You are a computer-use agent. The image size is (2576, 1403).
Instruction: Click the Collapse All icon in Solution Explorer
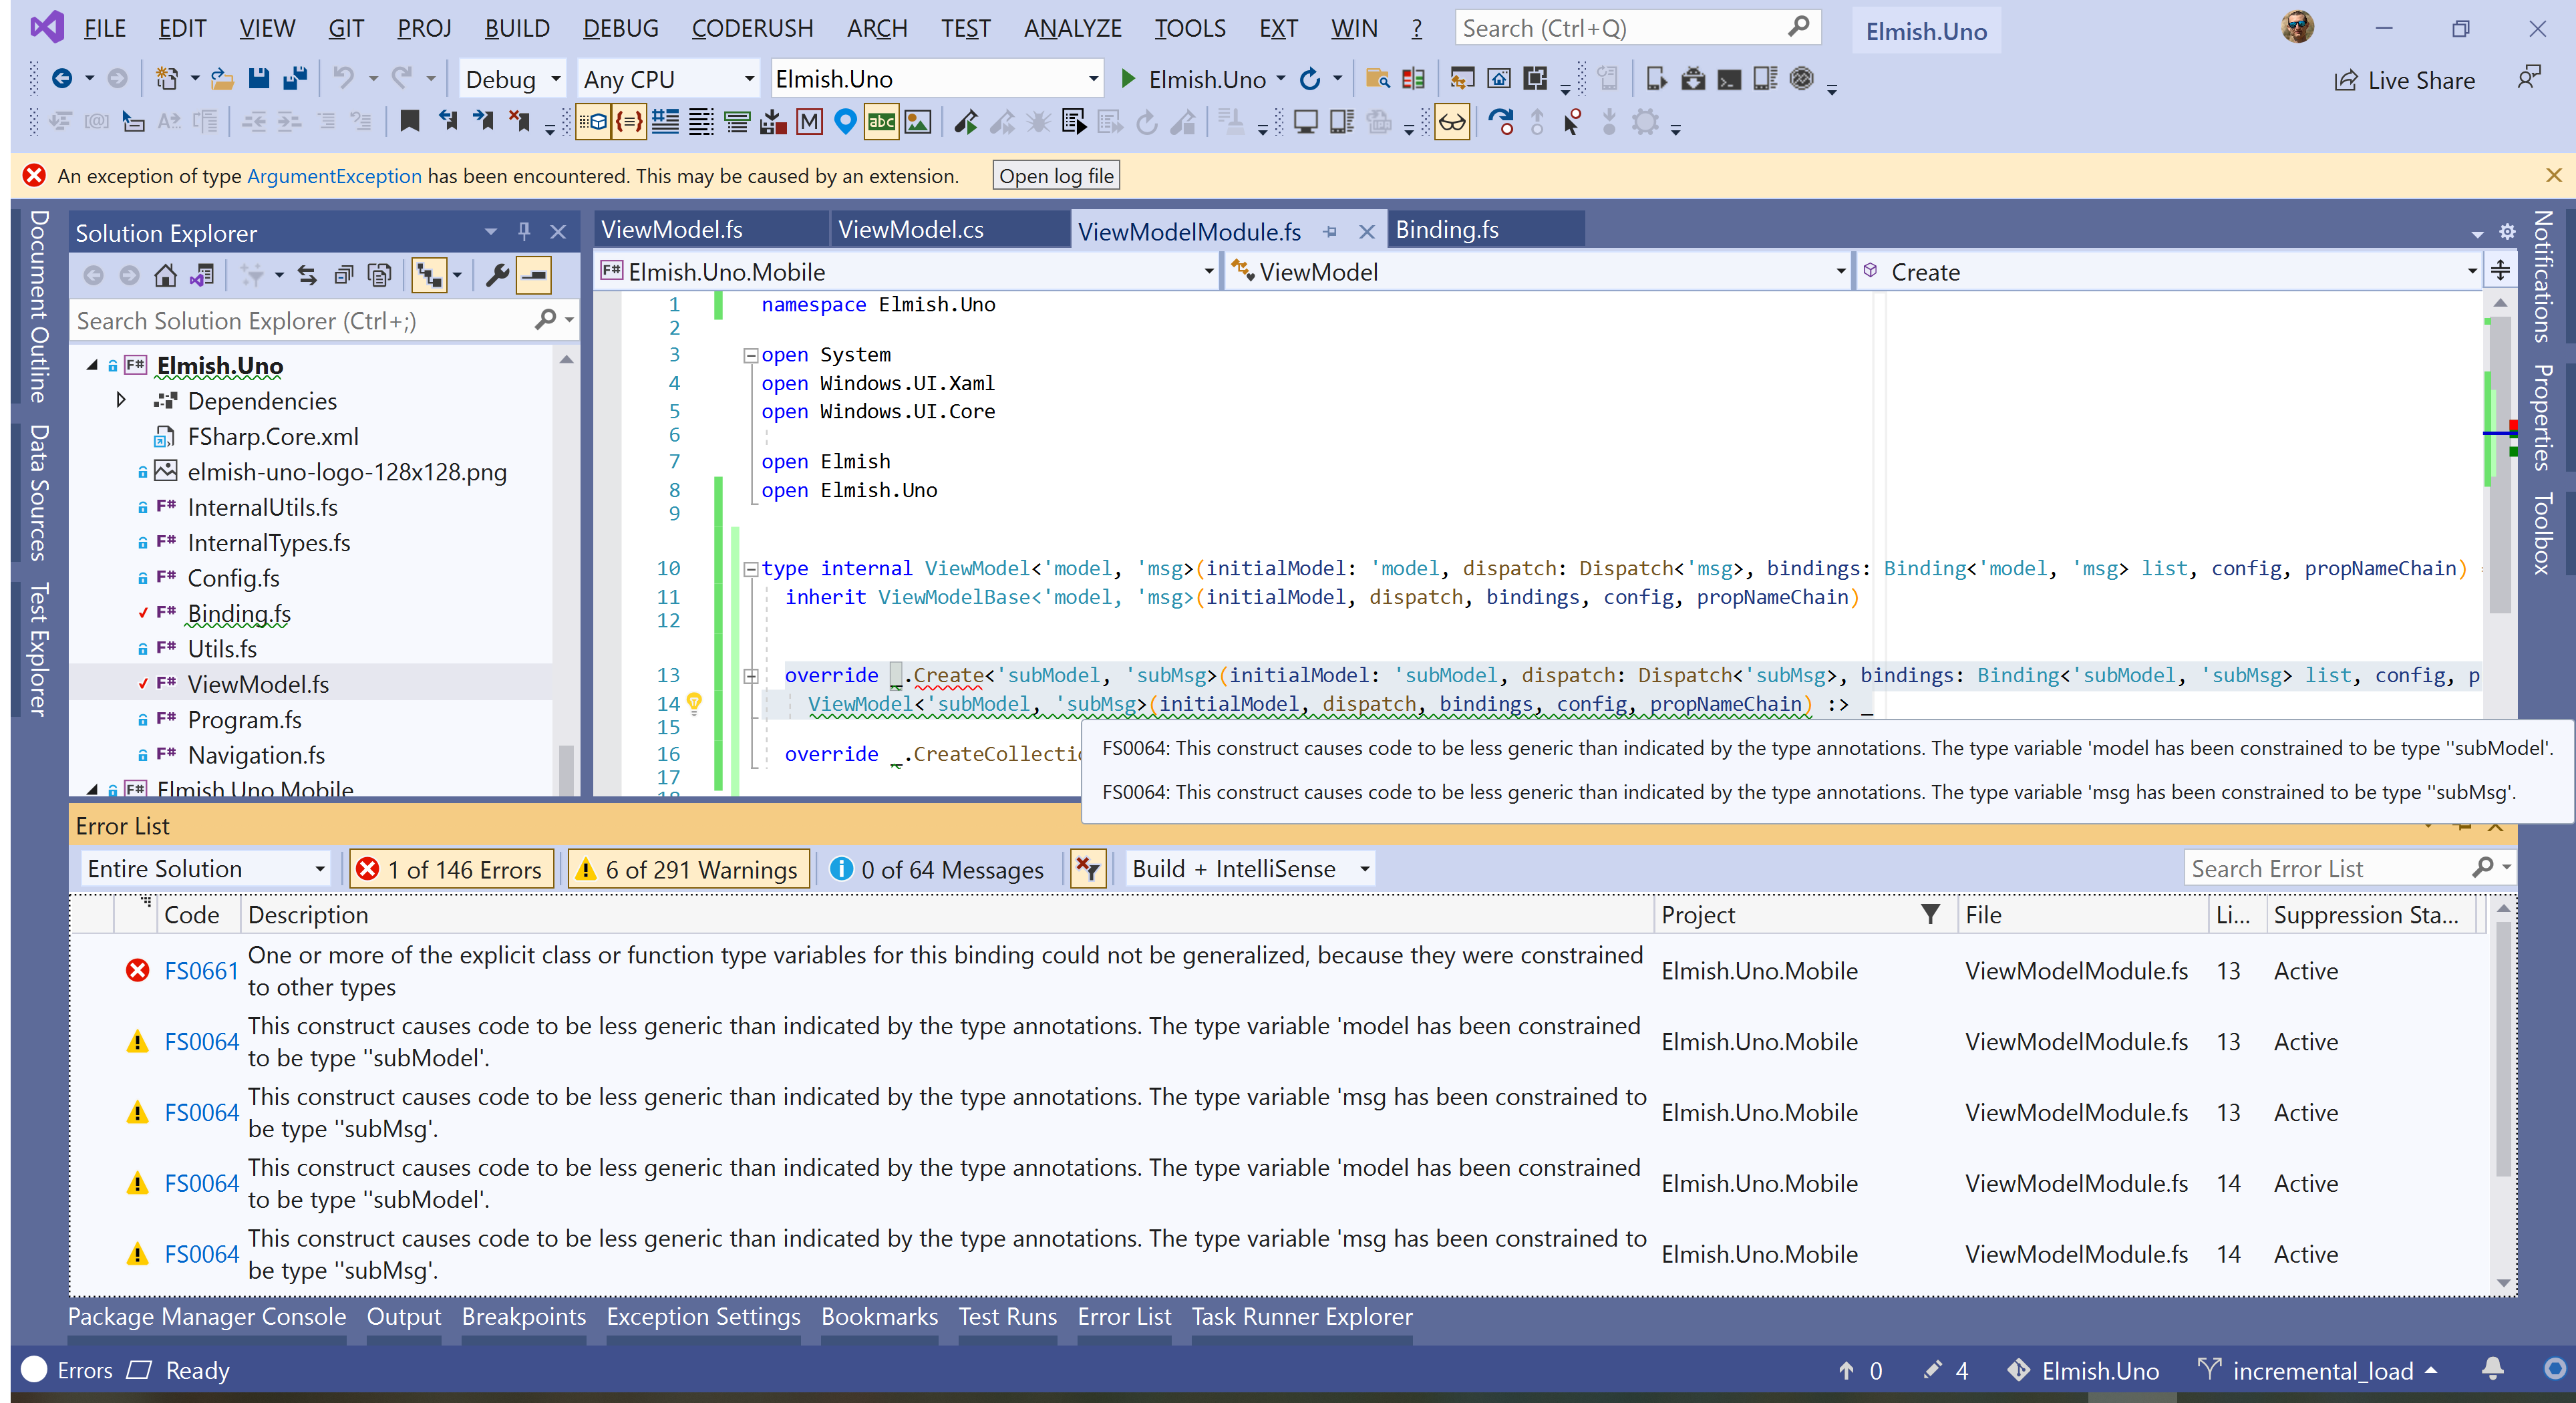[x=534, y=275]
